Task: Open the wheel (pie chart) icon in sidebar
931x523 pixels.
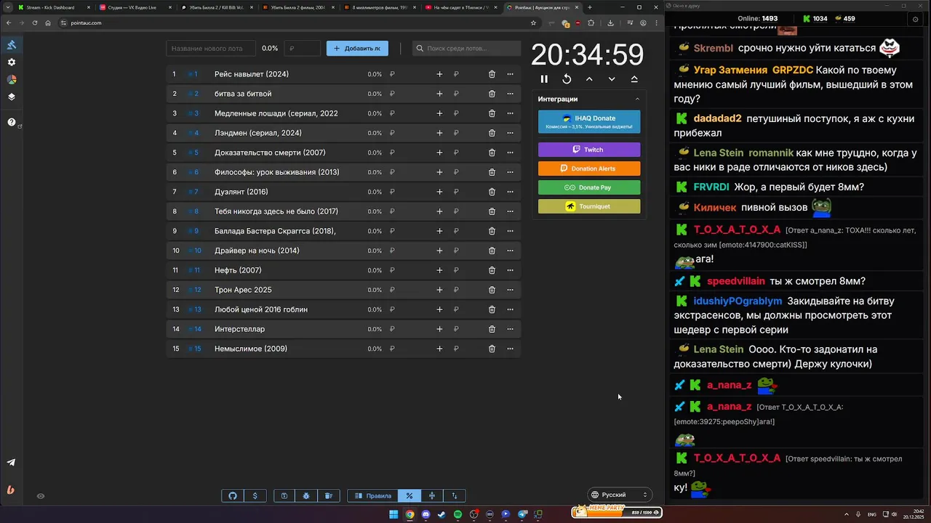Action: 12,80
